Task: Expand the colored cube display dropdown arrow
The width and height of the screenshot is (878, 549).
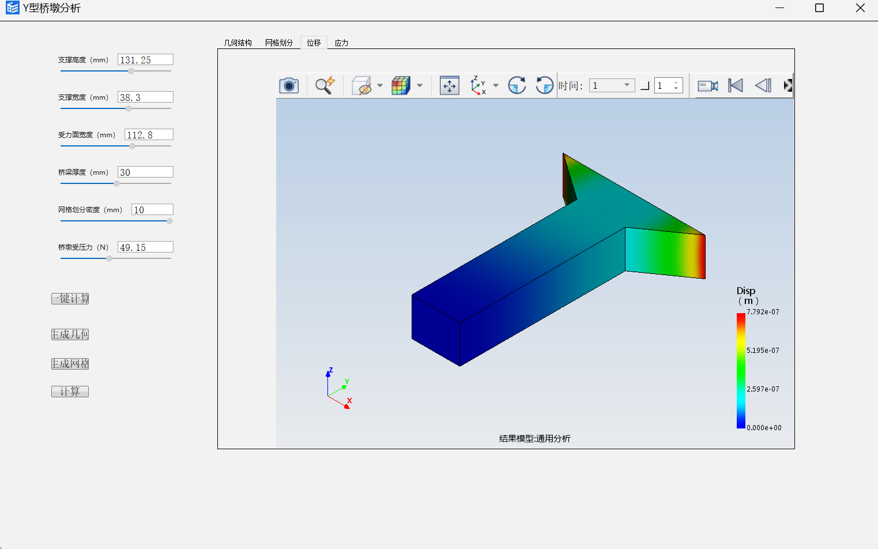Action: pyautogui.click(x=420, y=85)
